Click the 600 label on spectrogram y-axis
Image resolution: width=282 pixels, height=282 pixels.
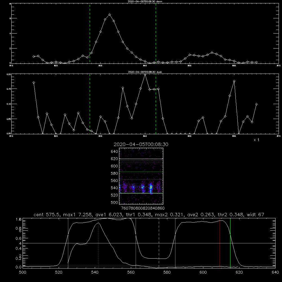click(x=114, y=166)
